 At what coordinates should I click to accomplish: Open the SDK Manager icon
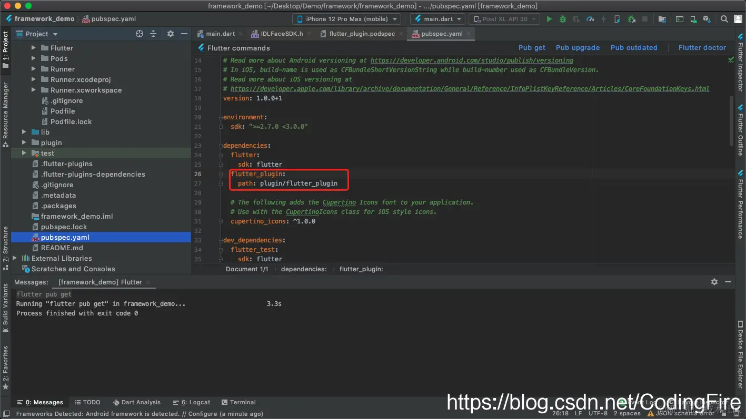pos(707,19)
